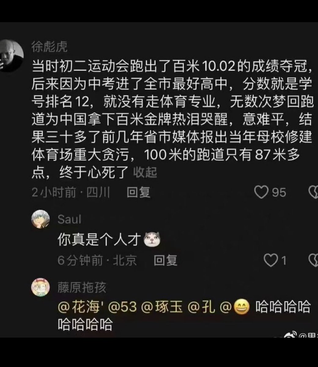Open the username Saul

70,219
